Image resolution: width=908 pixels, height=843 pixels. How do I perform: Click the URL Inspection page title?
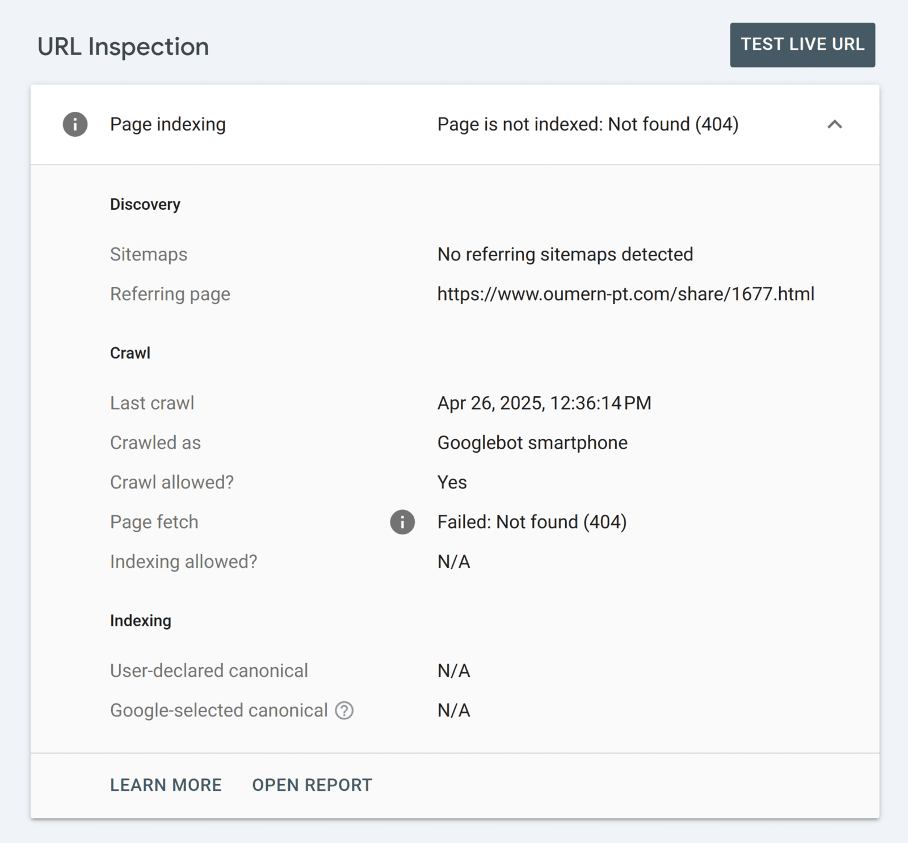click(123, 46)
